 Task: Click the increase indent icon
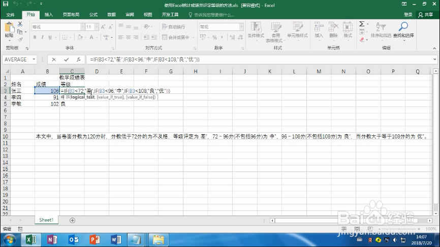coord(154,37)
